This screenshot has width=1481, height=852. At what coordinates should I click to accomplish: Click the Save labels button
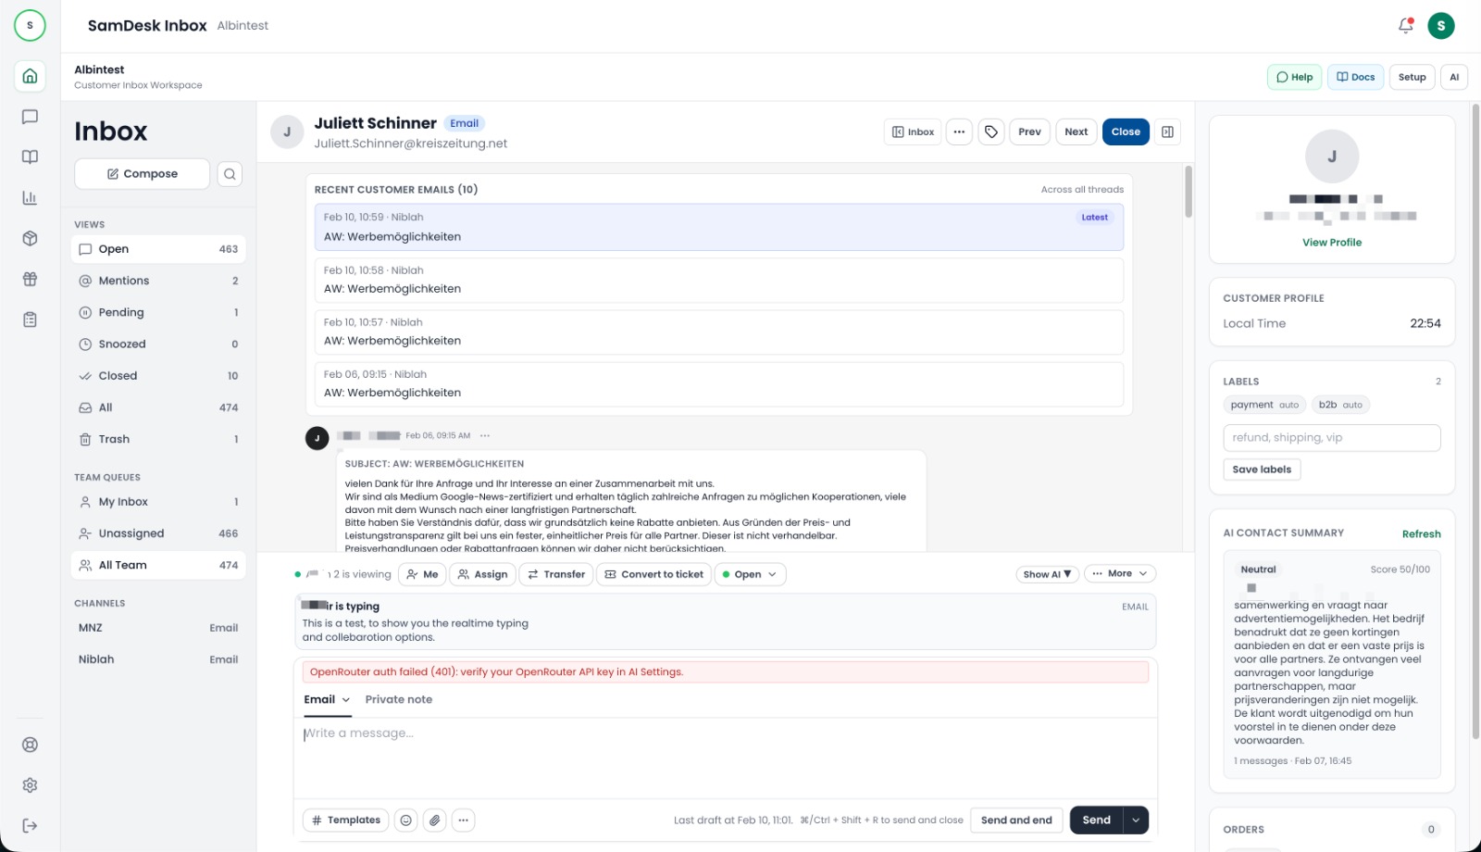pos(1262,470)
